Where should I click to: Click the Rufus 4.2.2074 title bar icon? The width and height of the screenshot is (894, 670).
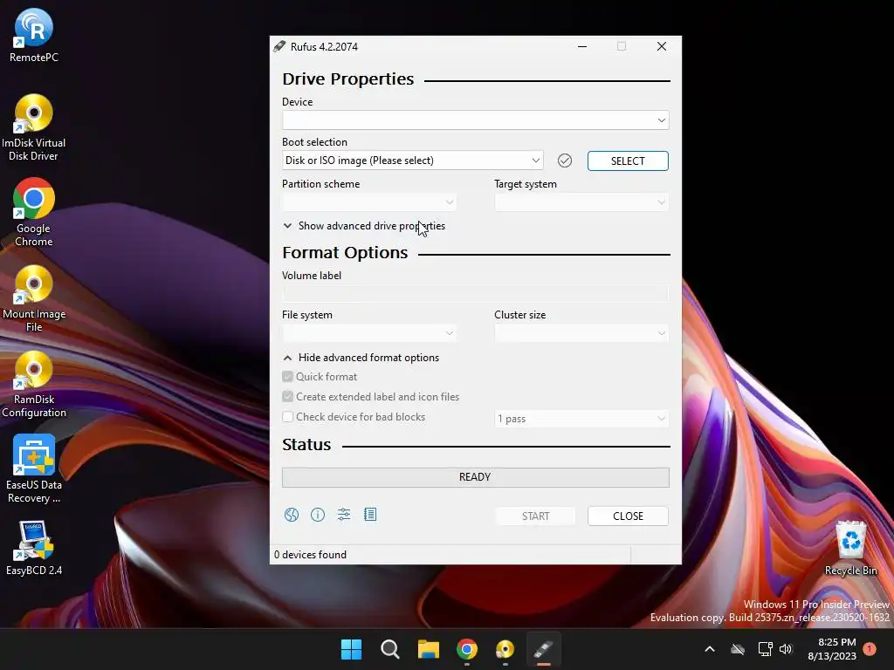[x=279, y=47]
